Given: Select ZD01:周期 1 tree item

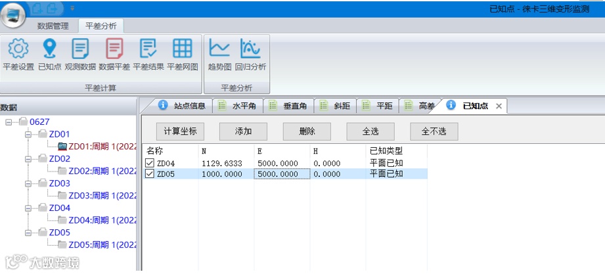Looking at the screenshot, I should click(x=102, y=147).
